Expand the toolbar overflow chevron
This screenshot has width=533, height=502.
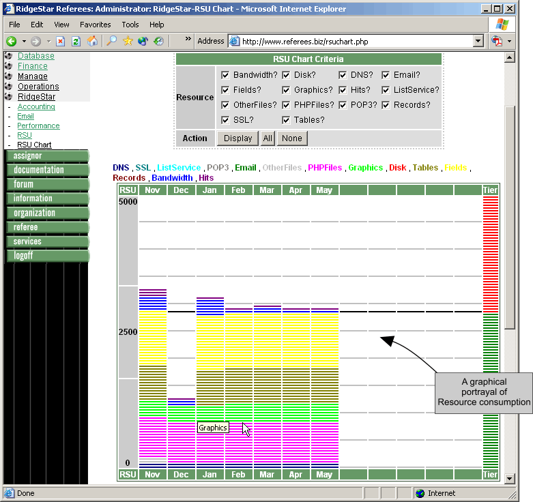[188, 39]
